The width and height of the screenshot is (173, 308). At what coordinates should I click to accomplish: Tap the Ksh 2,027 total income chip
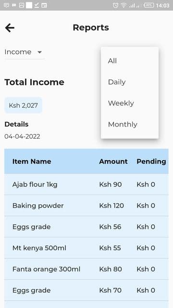[24, 105]
